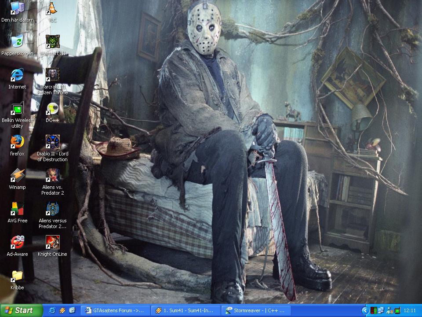Image resolution: width=422 pixels, height=317 pixels.
Task: Open the Den här datorn desktop icon
Action: click(18, 12)
